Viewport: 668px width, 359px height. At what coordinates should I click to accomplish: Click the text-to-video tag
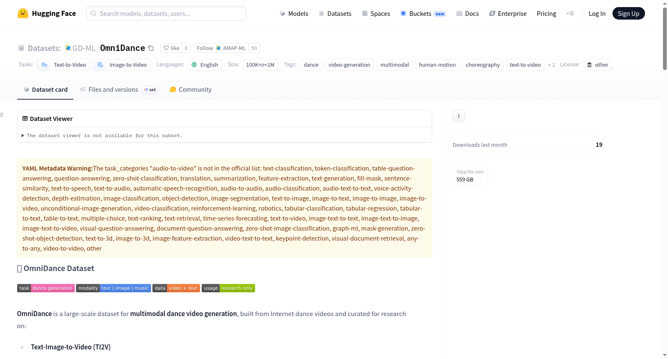(x=525, y=65)
